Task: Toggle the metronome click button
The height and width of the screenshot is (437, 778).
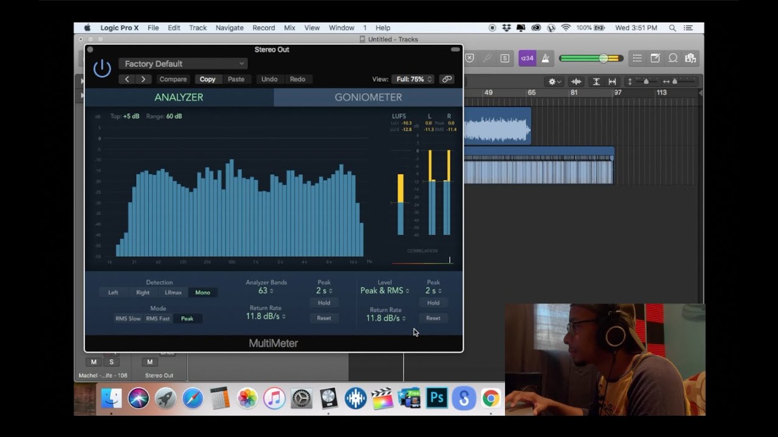Action: (x=545, y=58)
